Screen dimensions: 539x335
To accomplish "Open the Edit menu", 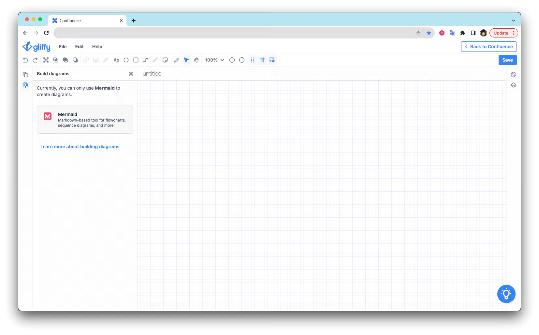I will pos(80,47).
